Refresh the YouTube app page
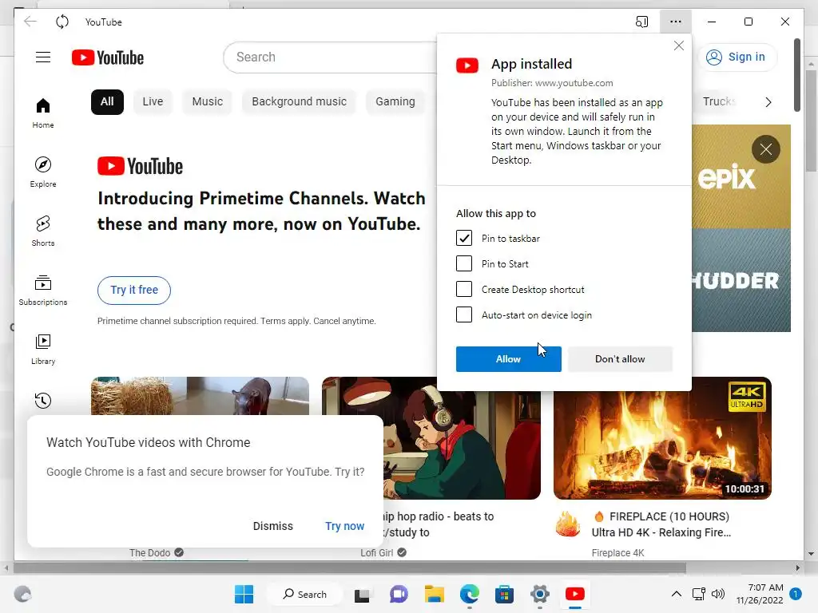This screenshot has height=613, width=818. click(x=62, y=22)
